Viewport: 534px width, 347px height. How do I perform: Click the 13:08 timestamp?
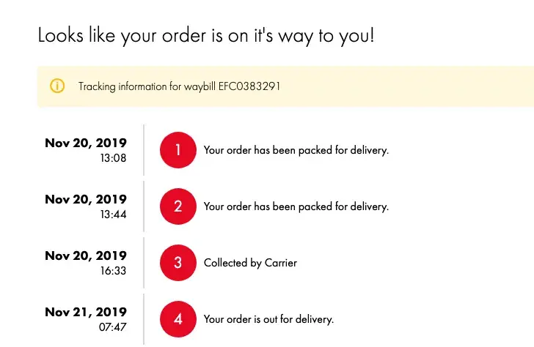pyautogui.click(x=113, y=158)
